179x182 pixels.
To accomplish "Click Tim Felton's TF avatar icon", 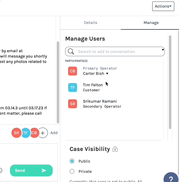I will pyautogui.click(x=73, y=87).
